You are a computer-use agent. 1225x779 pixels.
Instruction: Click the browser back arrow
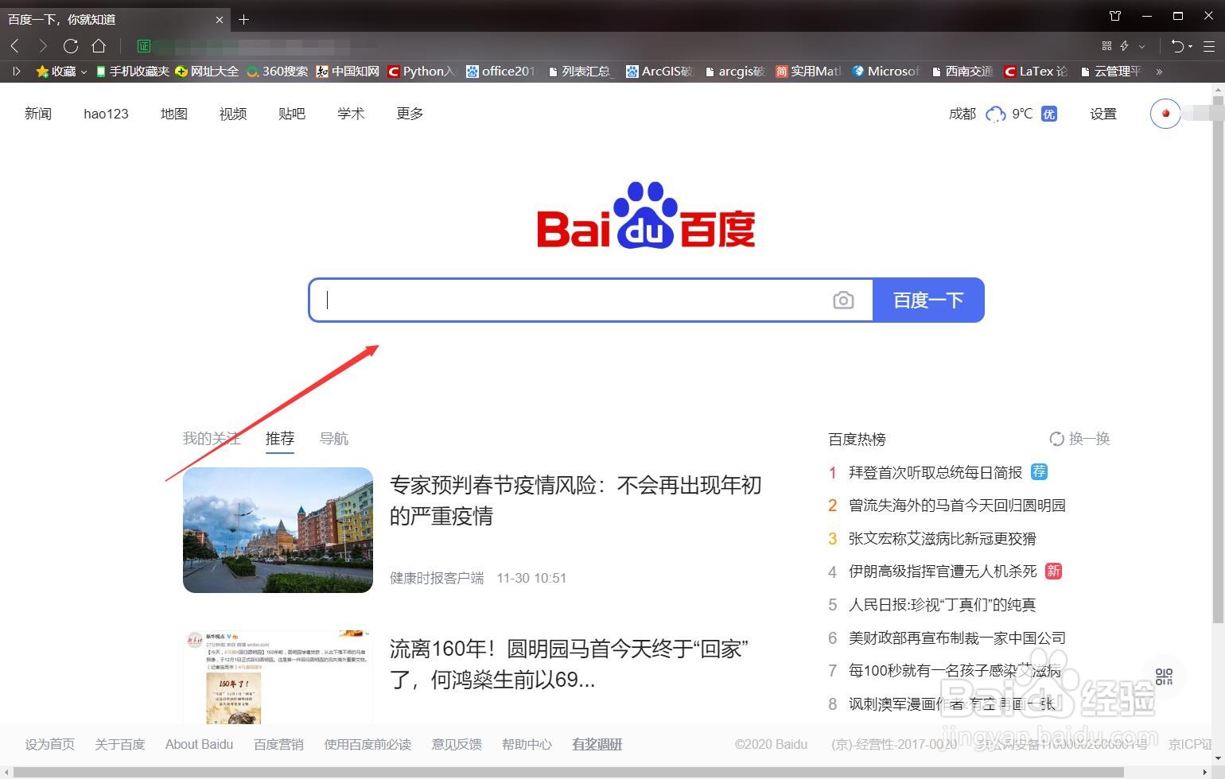point(15,46)
